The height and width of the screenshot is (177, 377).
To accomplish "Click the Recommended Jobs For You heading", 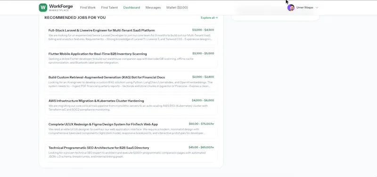I will pos(75,18).
